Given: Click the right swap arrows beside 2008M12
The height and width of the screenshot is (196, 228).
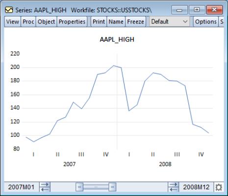Looking at the screenshot, I should [174, 187].
